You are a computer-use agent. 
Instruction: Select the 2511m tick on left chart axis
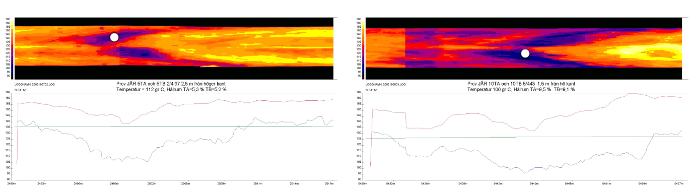pos(257,184)
